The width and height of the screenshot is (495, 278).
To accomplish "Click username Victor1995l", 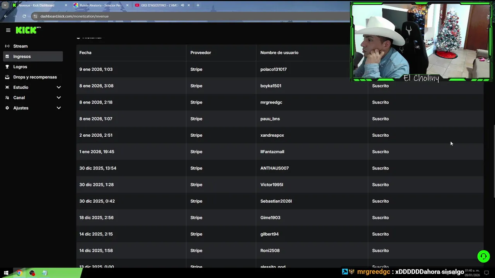I will coord(272,185).
